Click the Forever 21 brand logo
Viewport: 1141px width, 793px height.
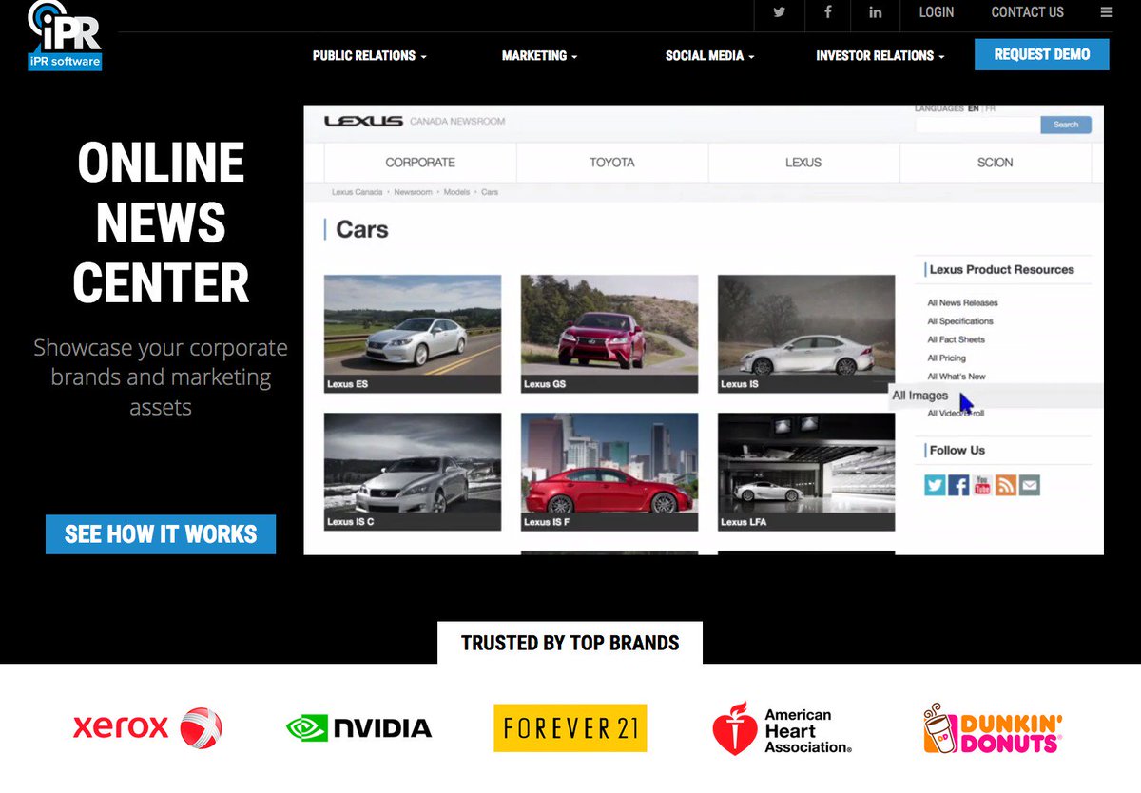570,728
